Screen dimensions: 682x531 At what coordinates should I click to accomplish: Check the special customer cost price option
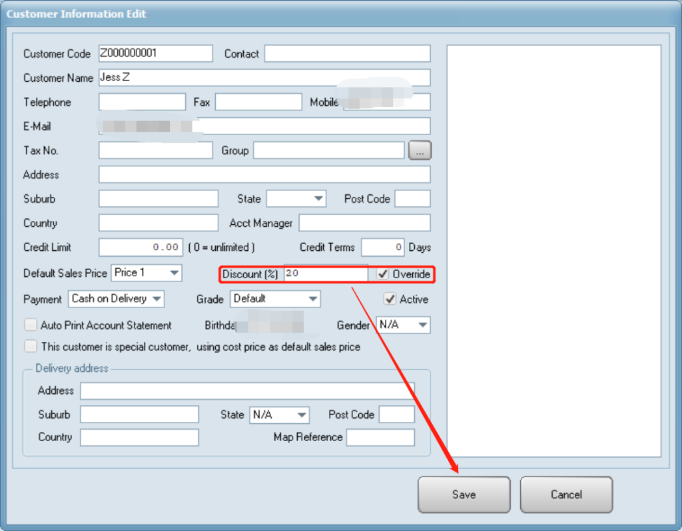pyautogui.click(x=31, y=346)
